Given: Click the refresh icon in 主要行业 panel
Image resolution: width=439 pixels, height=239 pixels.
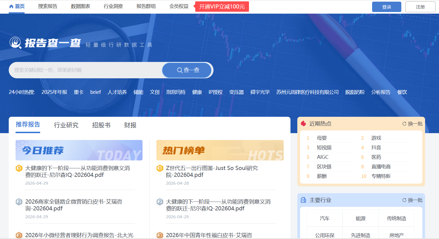Looking at the screenshot, I should 404,200.
